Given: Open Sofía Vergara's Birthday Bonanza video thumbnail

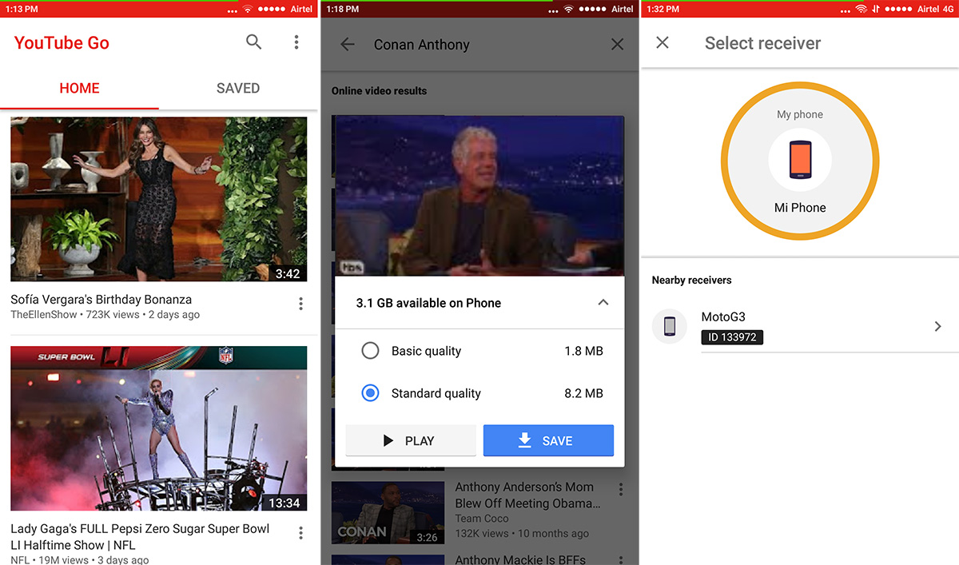Looking at the screenshot, I should tap(158, 199).
